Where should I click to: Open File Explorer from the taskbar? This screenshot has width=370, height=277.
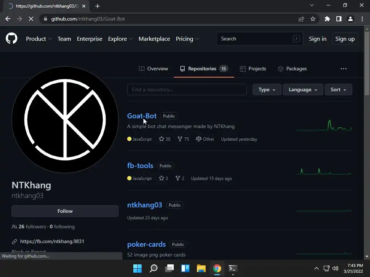[201, 268]
